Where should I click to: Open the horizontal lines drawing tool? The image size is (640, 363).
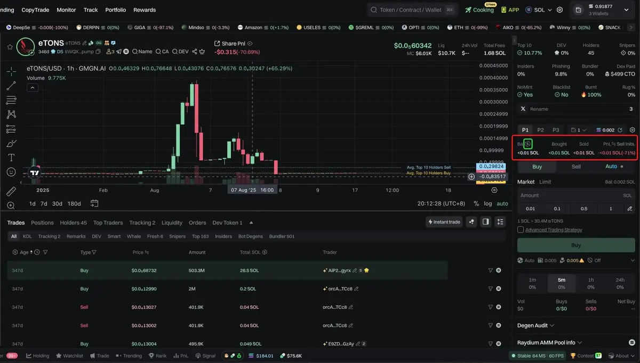click(x=11, y=100)
